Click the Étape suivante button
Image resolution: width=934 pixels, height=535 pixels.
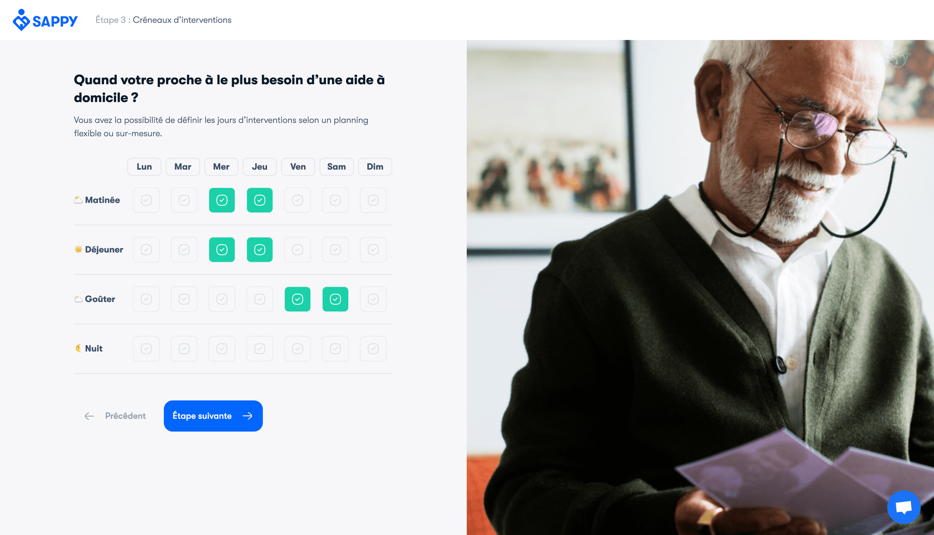(213, 416)
